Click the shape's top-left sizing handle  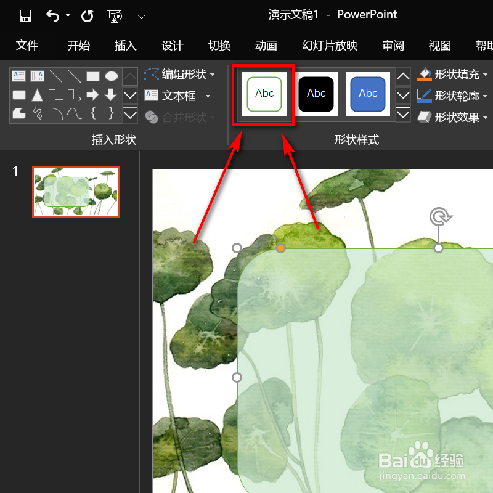click(237, 248)
